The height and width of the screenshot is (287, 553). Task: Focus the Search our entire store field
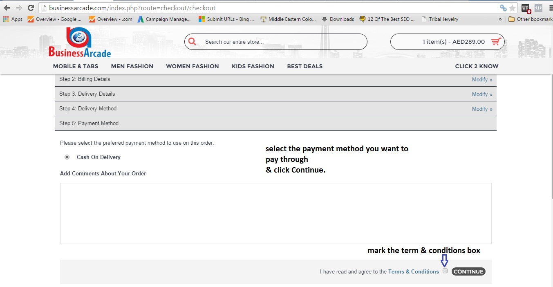pos(276,42)
